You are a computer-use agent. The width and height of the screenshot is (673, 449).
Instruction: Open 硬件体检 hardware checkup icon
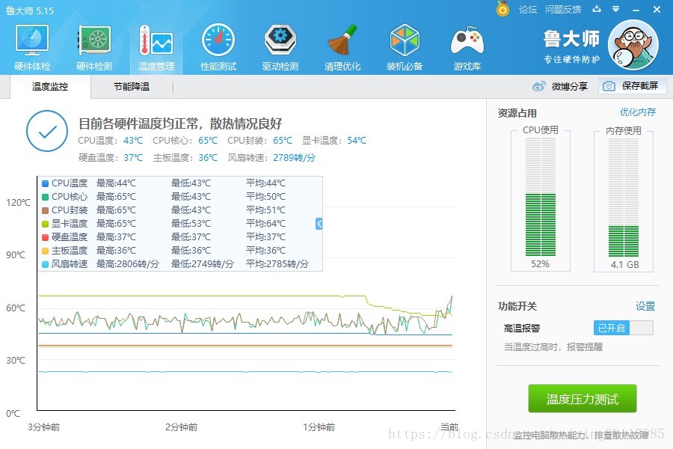32,47
